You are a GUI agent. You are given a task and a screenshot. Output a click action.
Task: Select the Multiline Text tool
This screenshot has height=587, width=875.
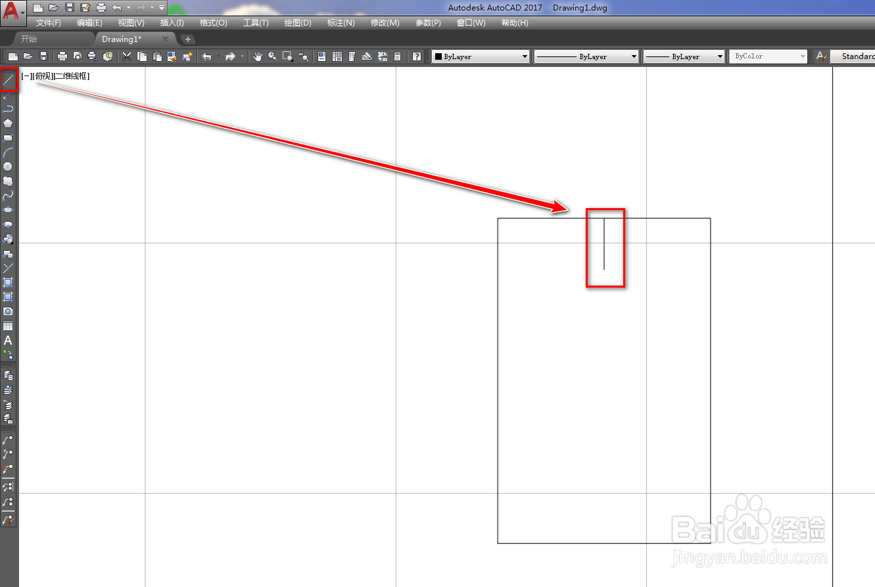tap(8, 340)
